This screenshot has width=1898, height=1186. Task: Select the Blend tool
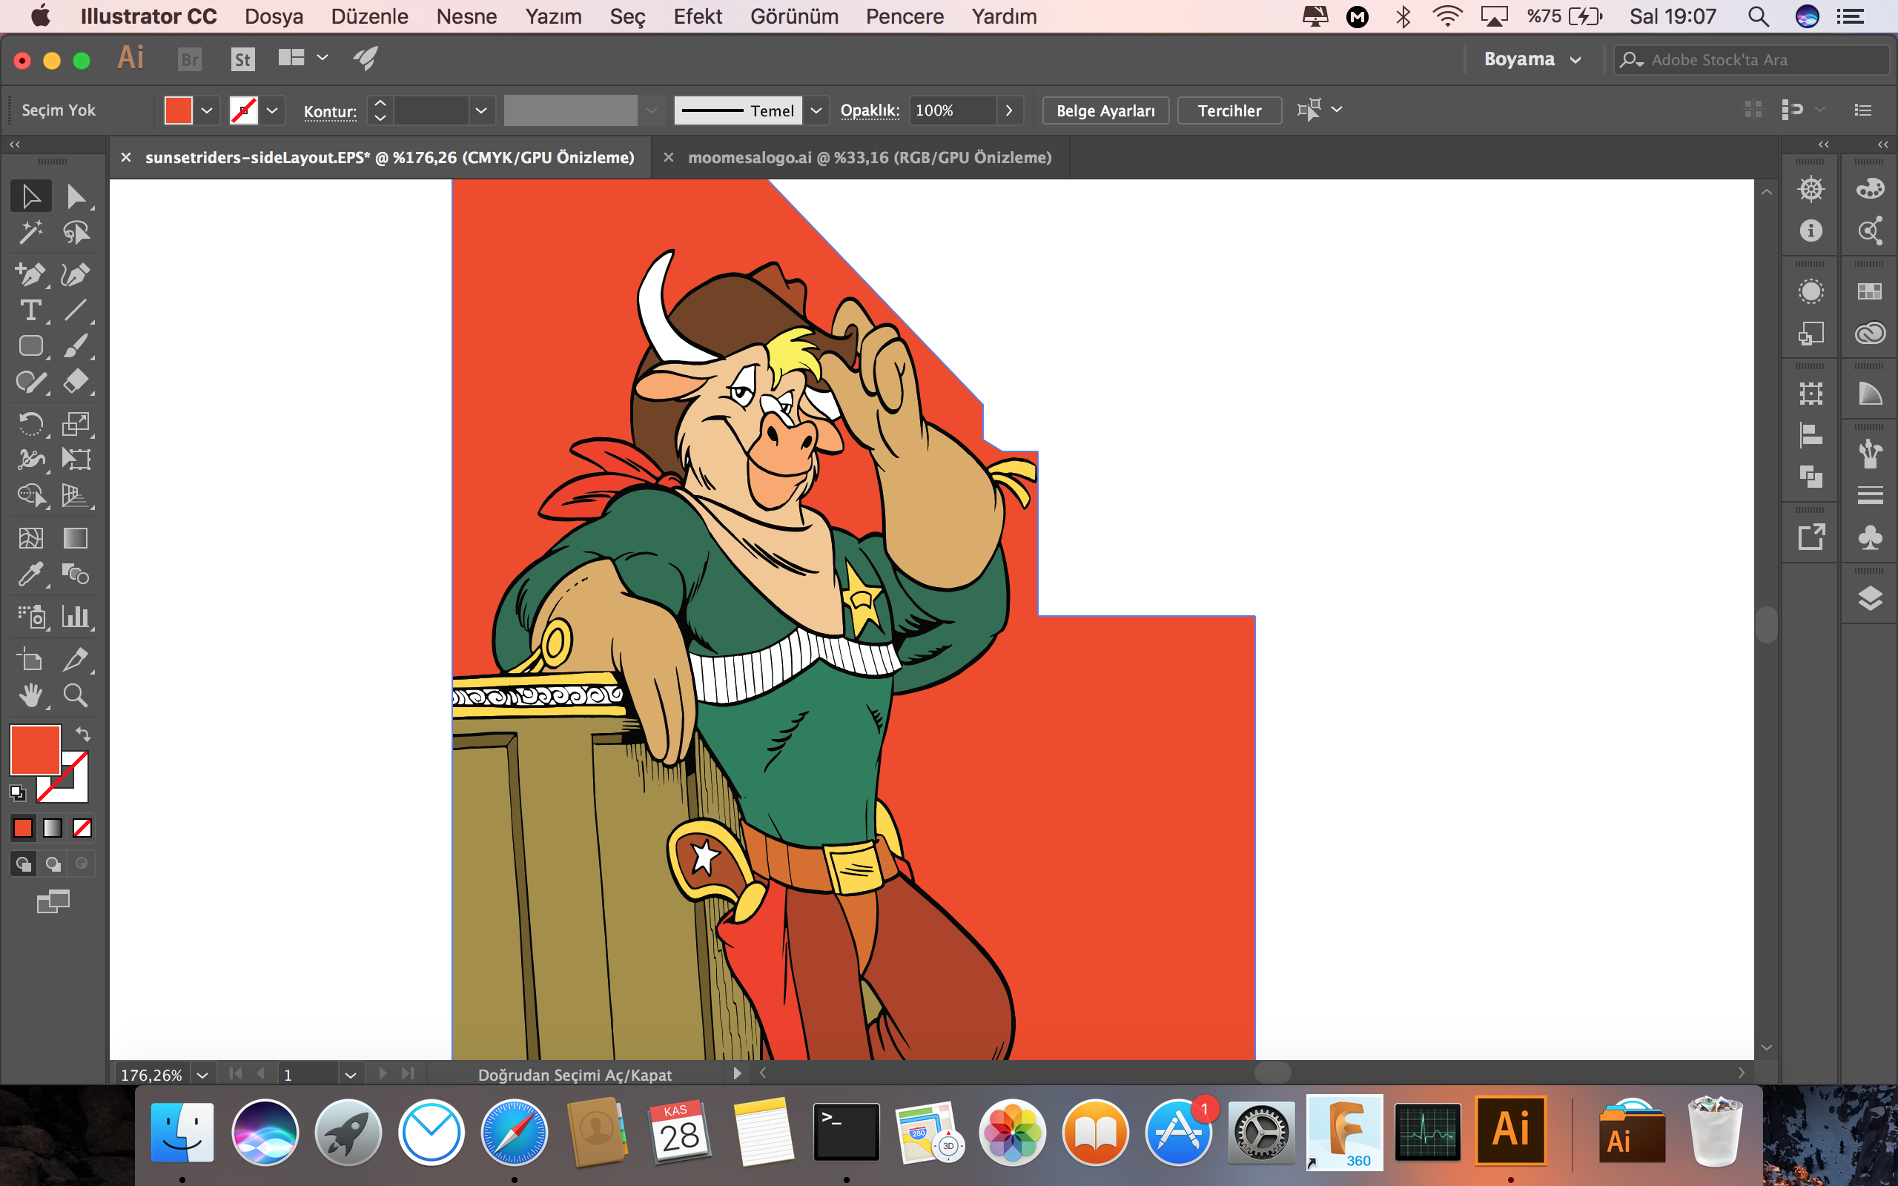coord(76,574)
